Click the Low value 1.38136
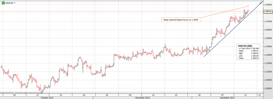273x99 pixels. click(255, 56)
